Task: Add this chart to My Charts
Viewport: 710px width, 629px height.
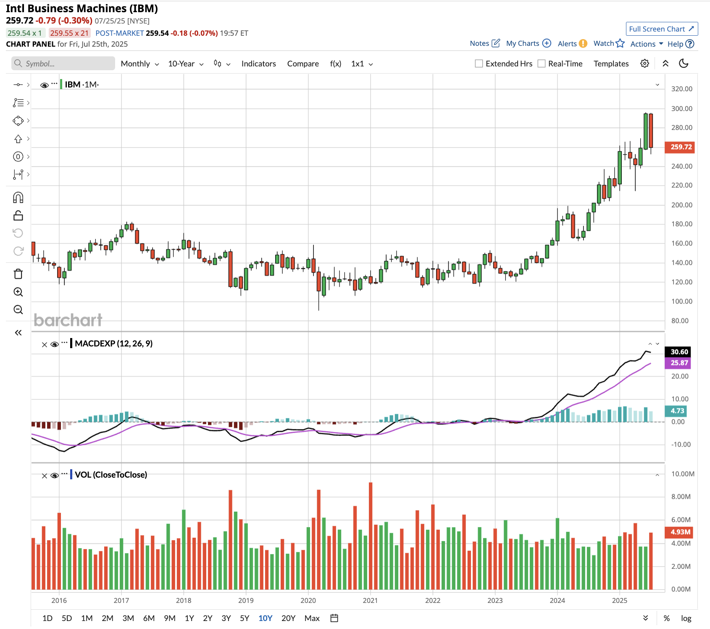Action: 547,43
